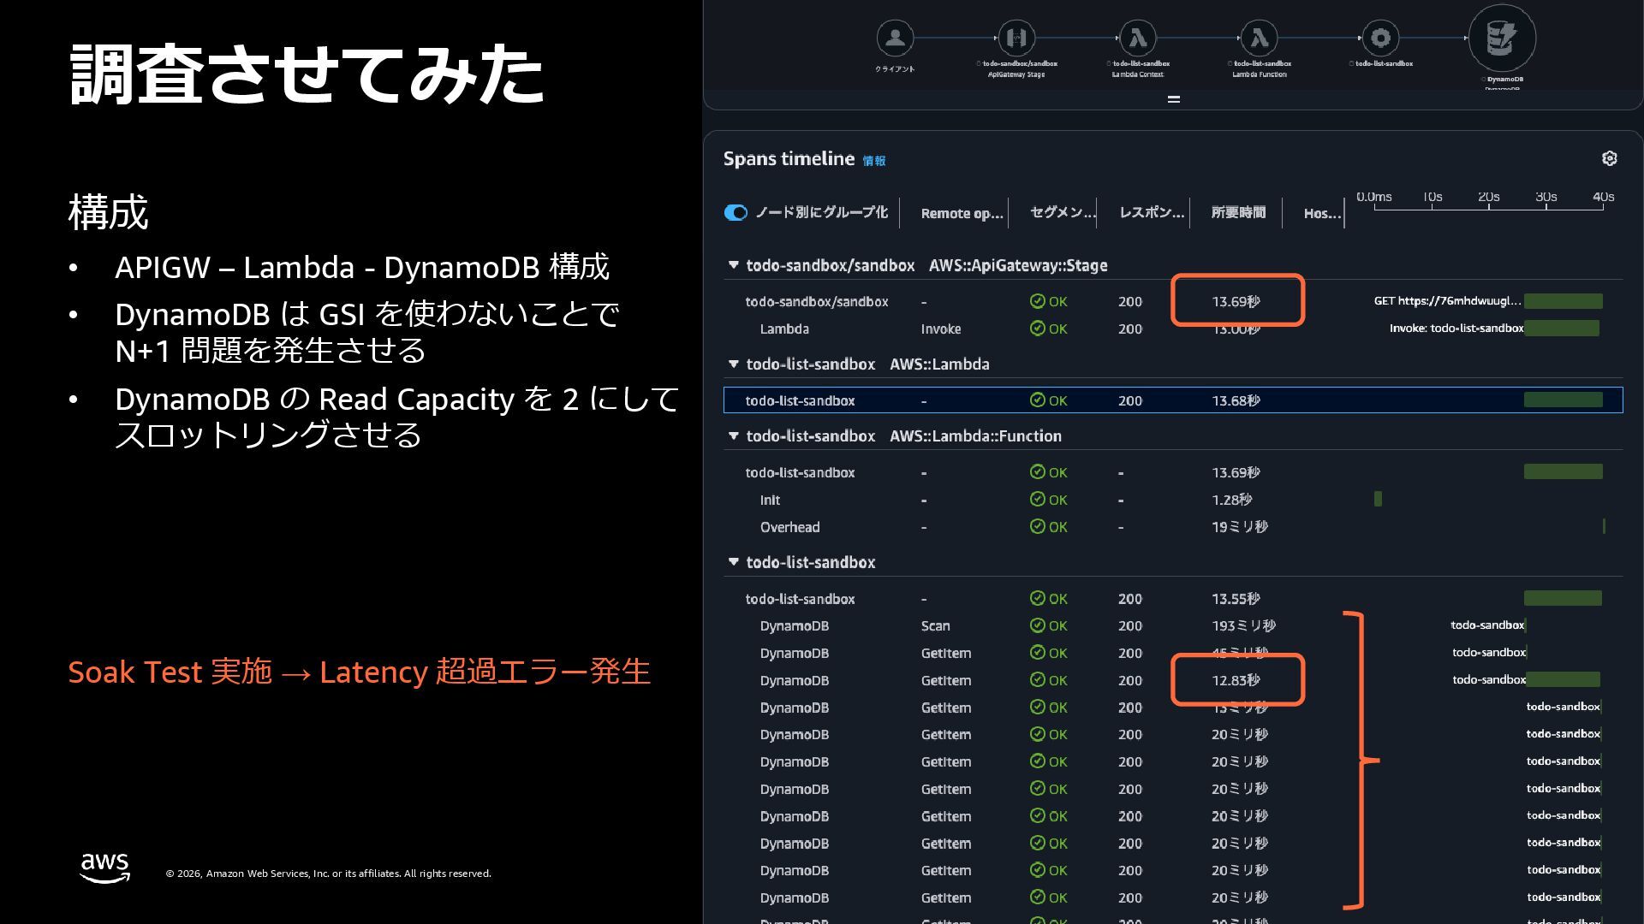Click the Remote op column header
1644x924 pixels.
tap(961, 213)
